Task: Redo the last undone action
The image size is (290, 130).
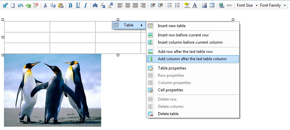Action: [28, 5]
